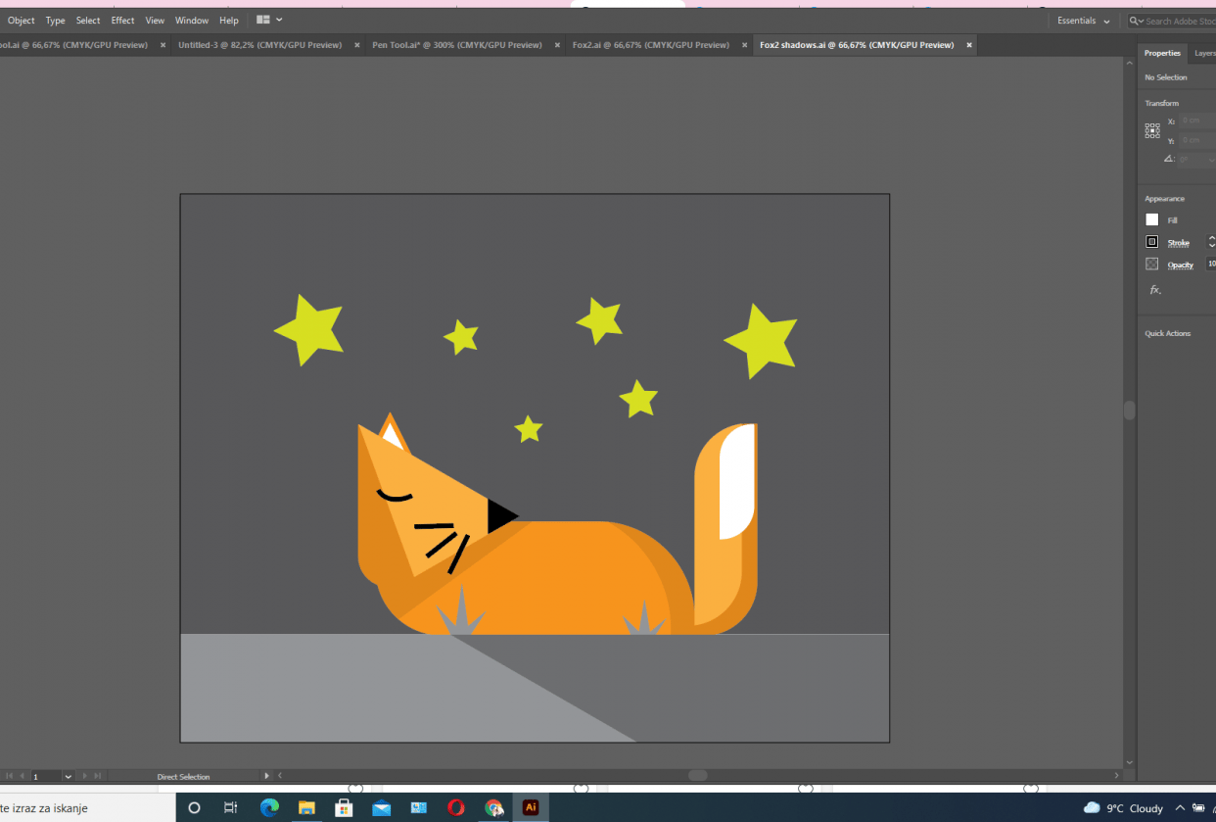Open the artboard number dropdown
This screenshot has width=1216, height=822.
pos(68,776)
